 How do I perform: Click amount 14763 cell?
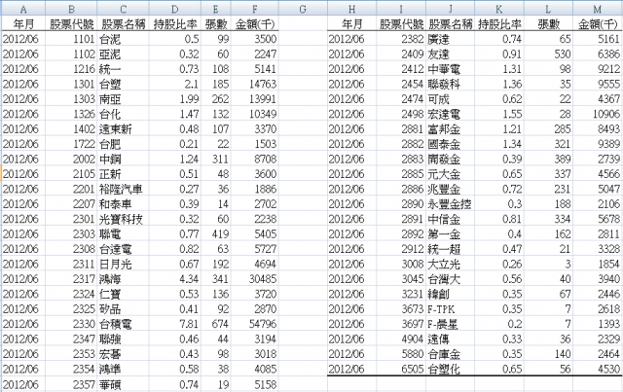pyautogui.click(x=255, y=84)
